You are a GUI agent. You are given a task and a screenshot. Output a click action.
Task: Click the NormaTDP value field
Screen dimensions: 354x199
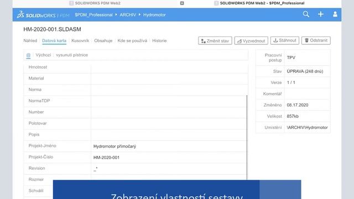click(x=169, y=101)
